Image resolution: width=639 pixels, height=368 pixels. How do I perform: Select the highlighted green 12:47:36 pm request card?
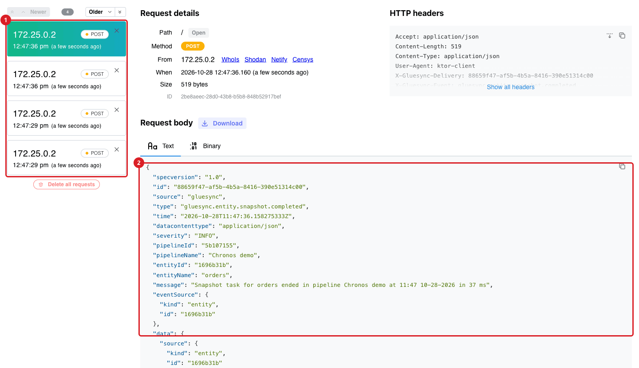point(67,39)
